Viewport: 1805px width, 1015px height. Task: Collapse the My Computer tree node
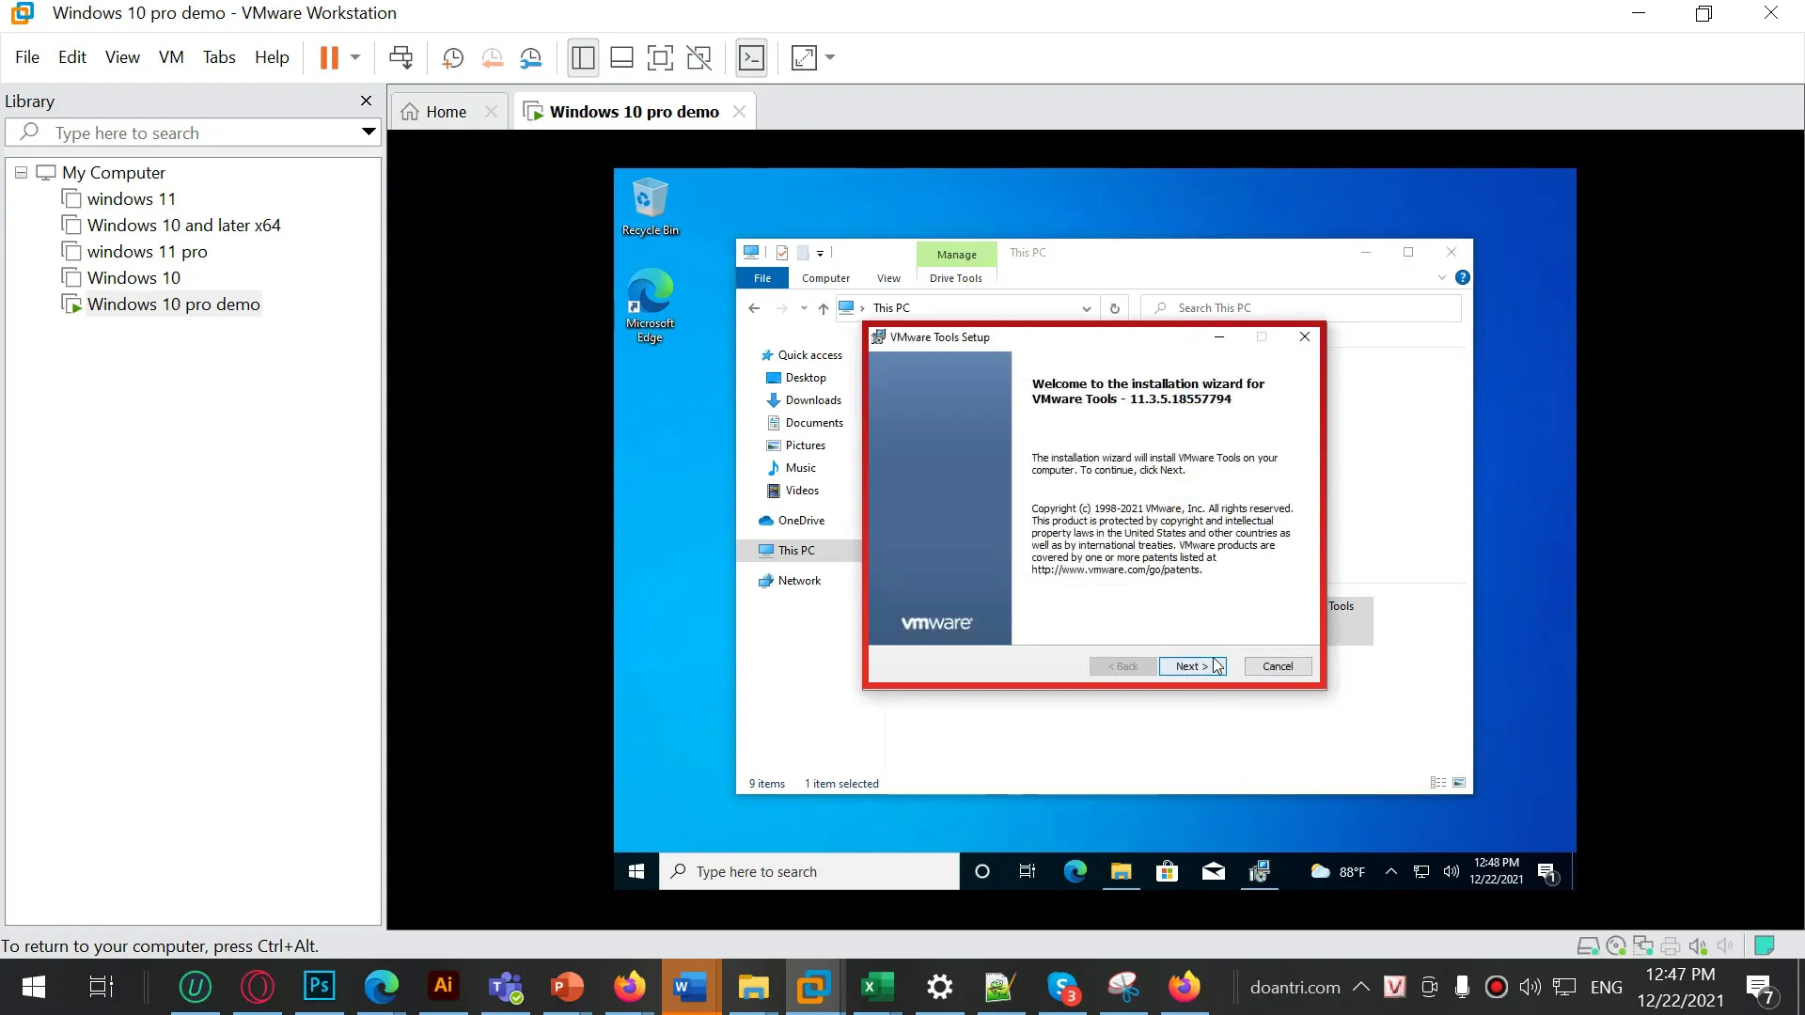coord(20,172)
